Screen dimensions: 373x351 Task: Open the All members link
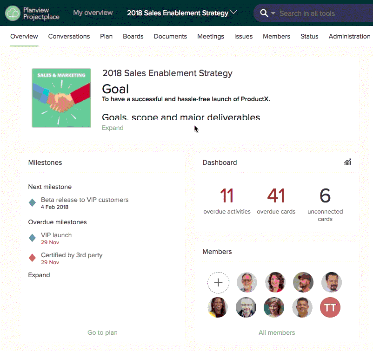tap(276, 332)
